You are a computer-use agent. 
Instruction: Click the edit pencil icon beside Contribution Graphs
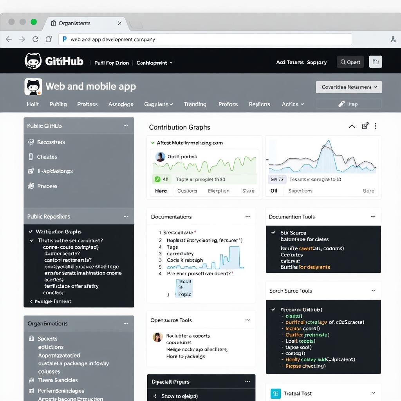click(x=365, y=126)
